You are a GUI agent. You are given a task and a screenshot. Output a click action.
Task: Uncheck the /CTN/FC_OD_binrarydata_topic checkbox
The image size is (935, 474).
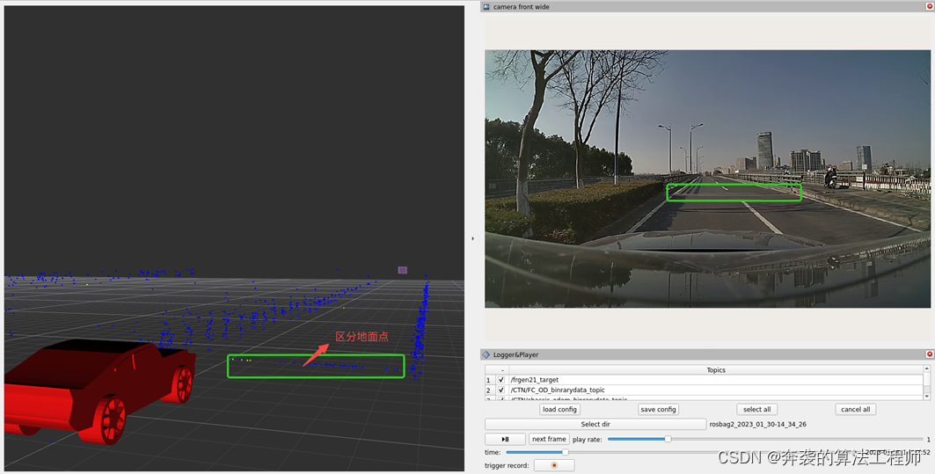[500, 390]
